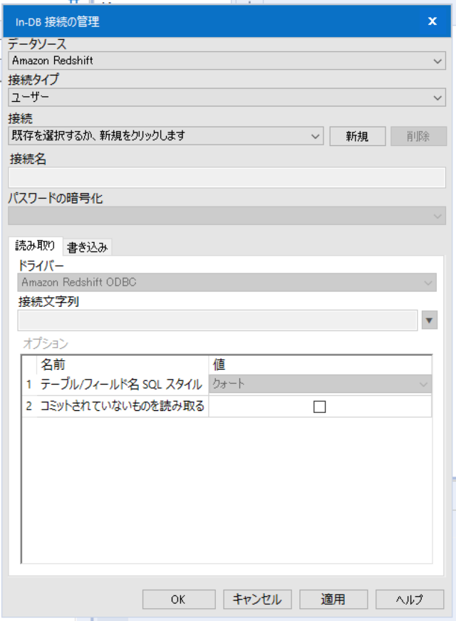Click the 名前 column header
This screenshot has width=456, height=621.
(x=123, y=365)
